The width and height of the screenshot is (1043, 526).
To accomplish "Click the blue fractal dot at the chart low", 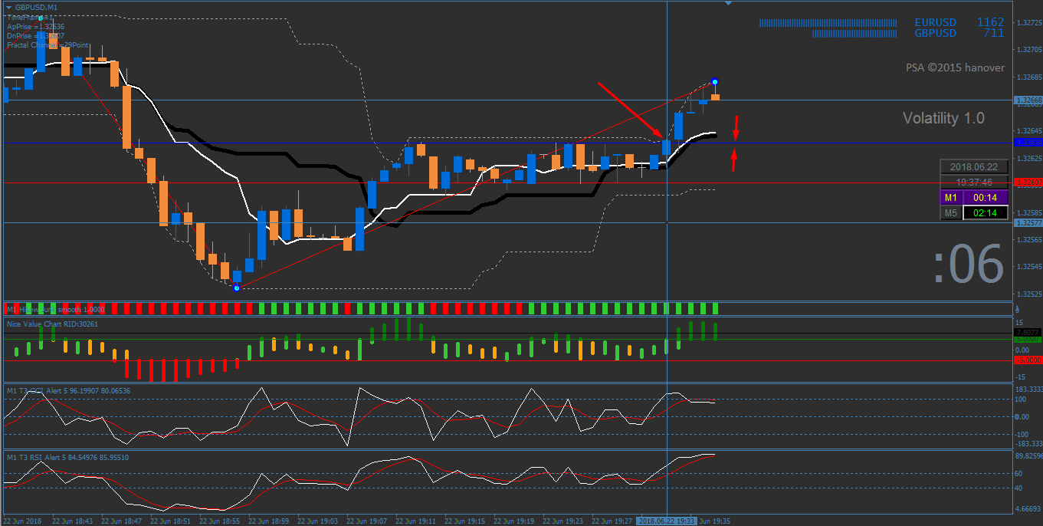I will click(237, 288).
